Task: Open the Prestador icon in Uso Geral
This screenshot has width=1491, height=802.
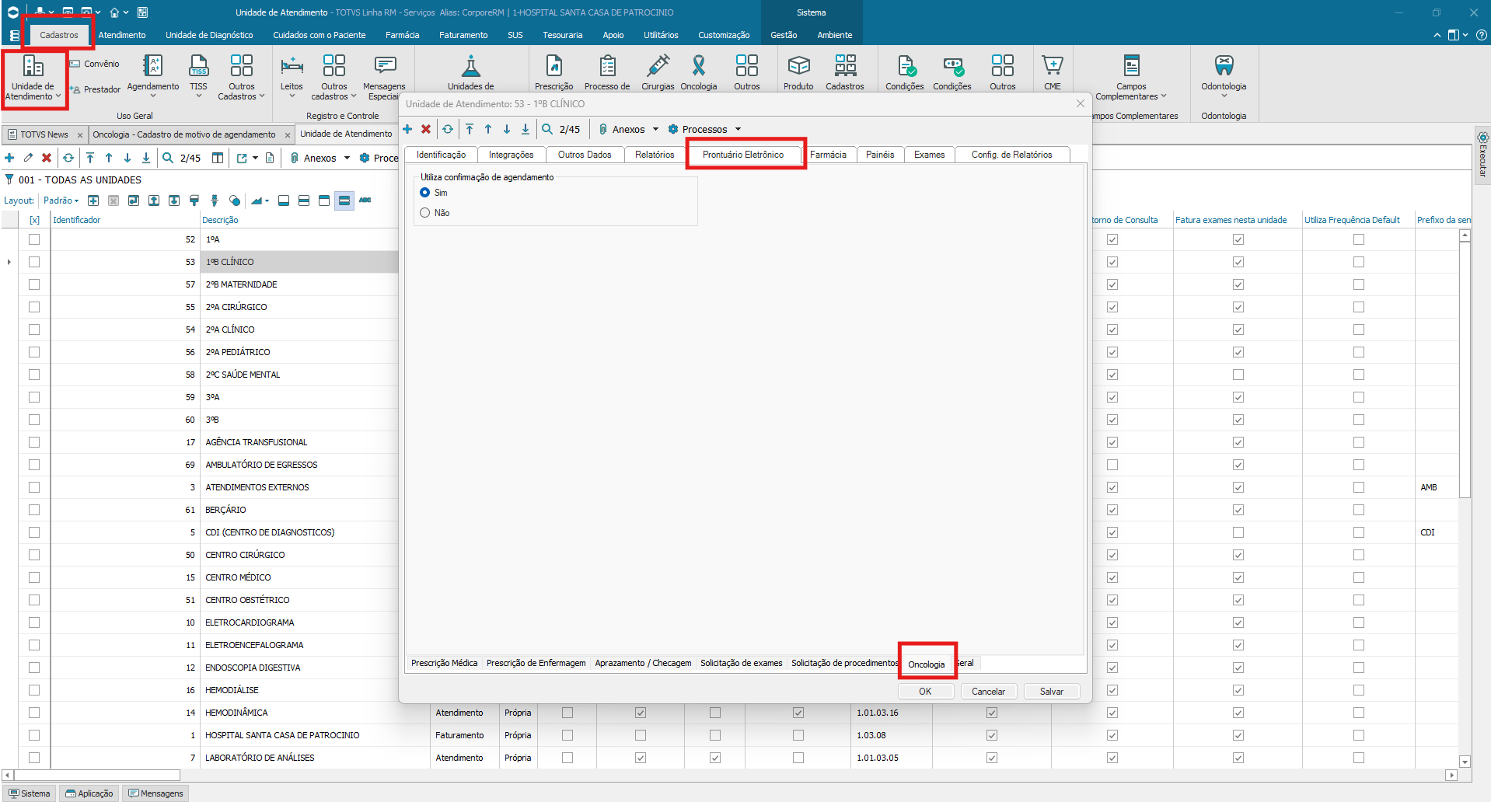Action: (95, 89)
